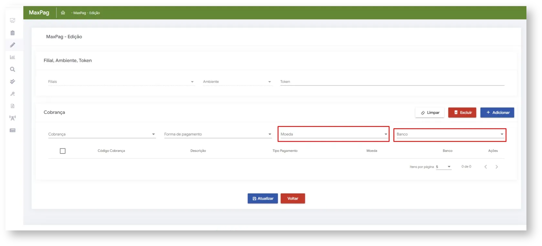Click the magnifying glass search sidebar icon
The width and height of the screenshot is (542, 246).
click(x=13, y=69)
